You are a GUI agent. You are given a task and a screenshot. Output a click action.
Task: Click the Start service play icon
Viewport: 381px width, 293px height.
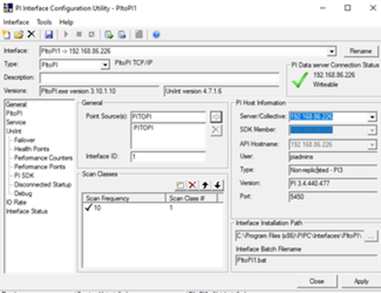tap(66, 34)
